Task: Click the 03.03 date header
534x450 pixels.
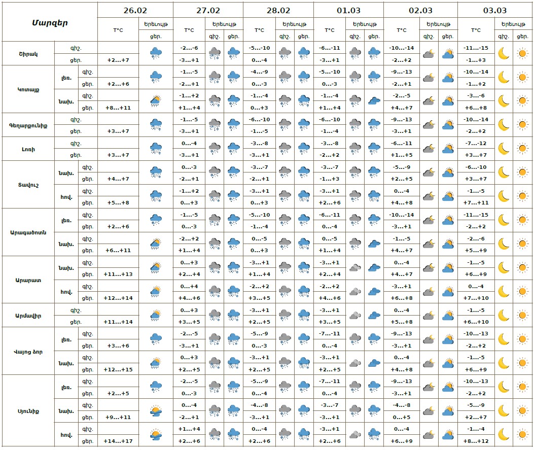Action: tap(494, 10)
